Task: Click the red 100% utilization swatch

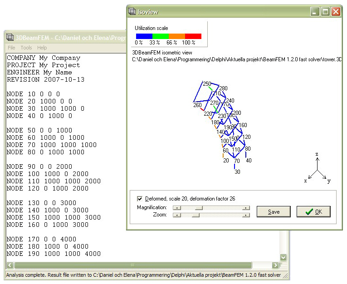Action: pyautogui.click(x=193, y=36)
